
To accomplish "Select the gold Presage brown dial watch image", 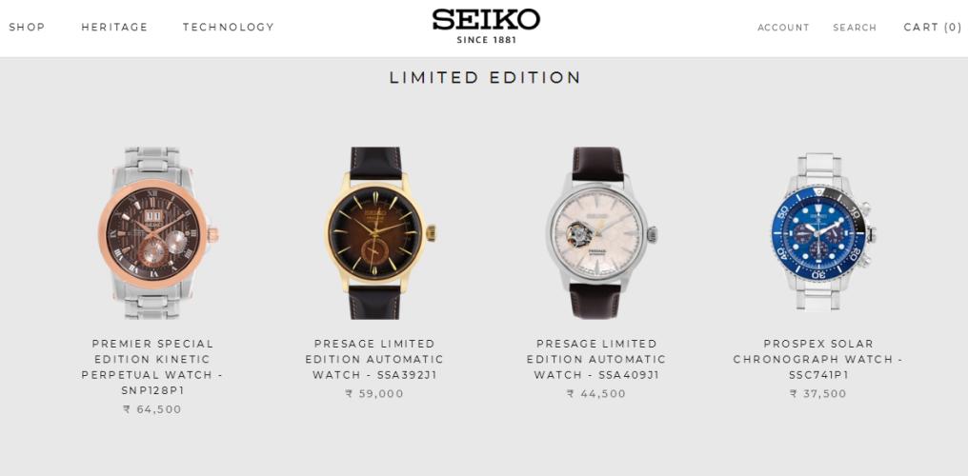I will (x=380, y=233).
